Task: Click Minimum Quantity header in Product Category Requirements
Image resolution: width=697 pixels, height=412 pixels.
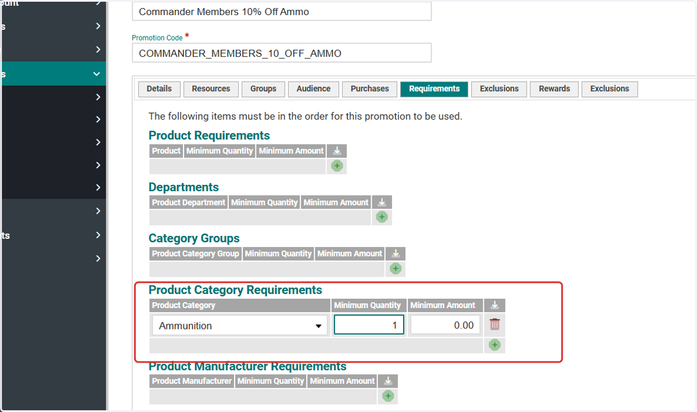Action: click(368, 305)
